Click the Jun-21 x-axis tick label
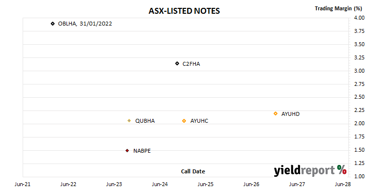The image size is (369, 192). point(22,184)
